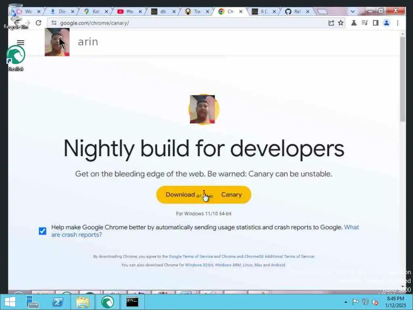Close the YouTube '#te' tab
Viewport: 413px width, 310px height.
(140, 12)
